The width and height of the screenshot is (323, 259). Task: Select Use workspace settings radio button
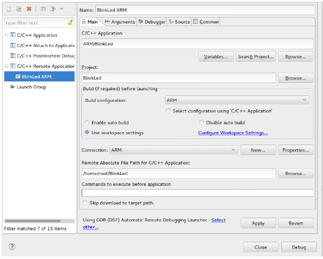[87, 133]
